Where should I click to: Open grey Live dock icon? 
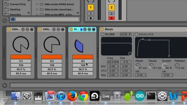pyautogui.click(x=106, y=96)
